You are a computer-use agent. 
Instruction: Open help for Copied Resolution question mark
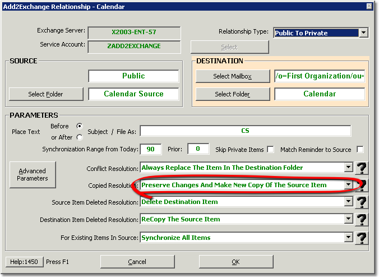pos(363,186)
